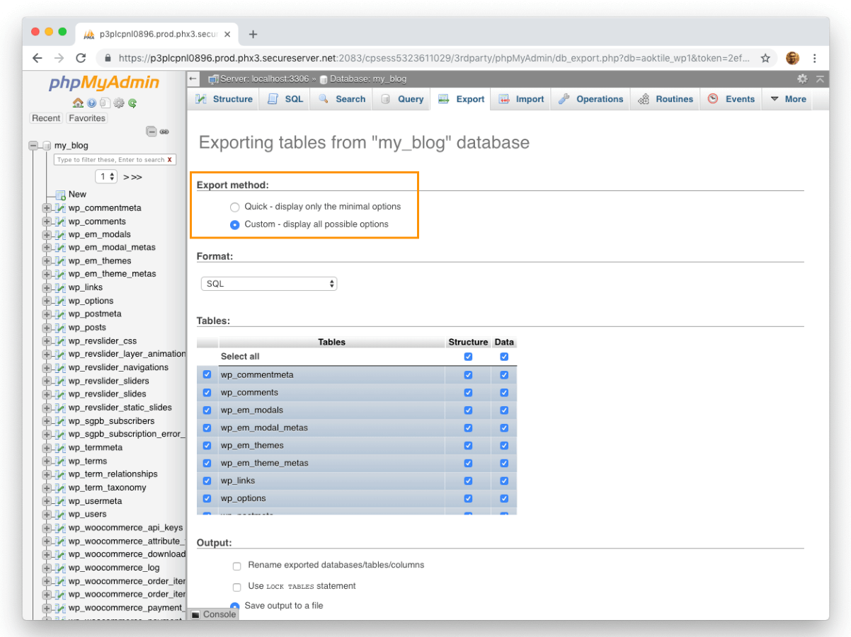Bookmark this page with the star icon

click(x=765, y=58)
